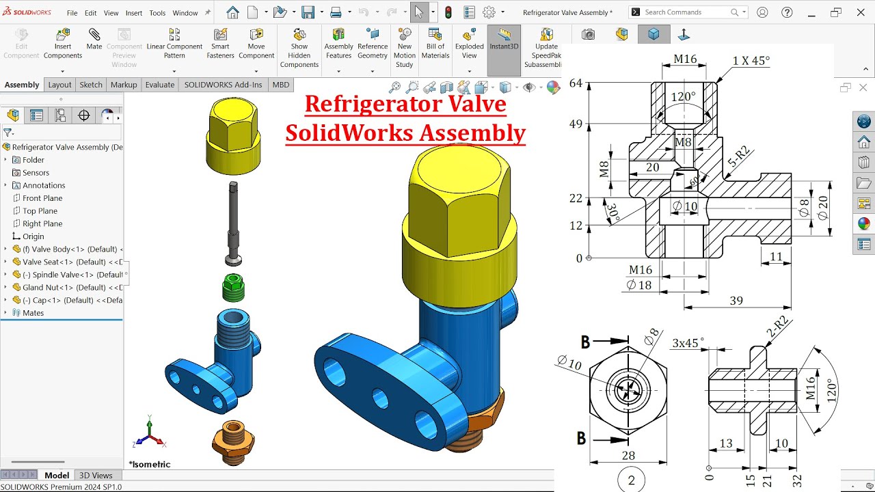The image size is (875, 492).
Task: Expand the Mates folder node
Action: point(5,313)
